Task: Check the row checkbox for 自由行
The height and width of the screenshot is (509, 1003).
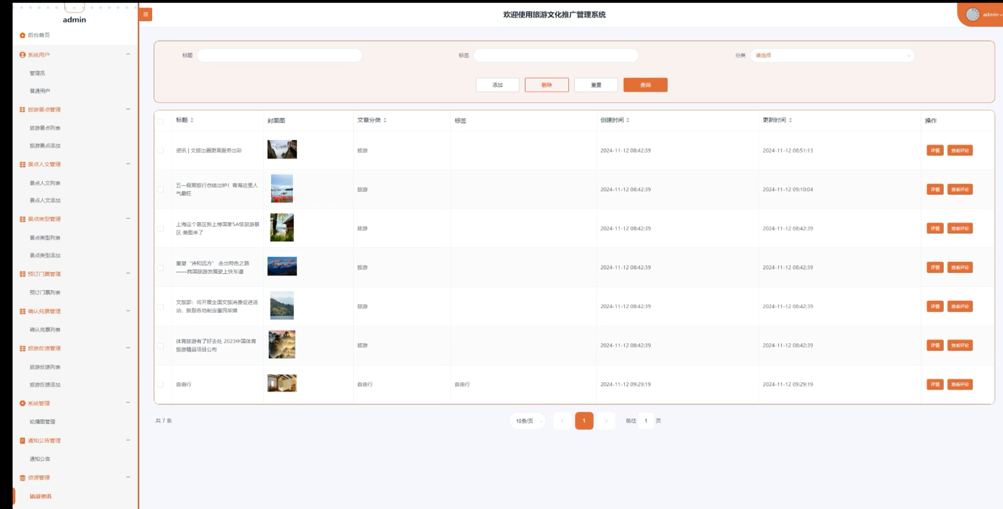Action: point(160,384)
